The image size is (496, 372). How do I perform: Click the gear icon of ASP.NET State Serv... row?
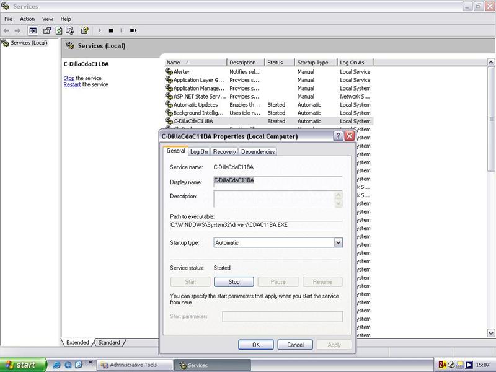pyautogui.click(x=169, y=96)
